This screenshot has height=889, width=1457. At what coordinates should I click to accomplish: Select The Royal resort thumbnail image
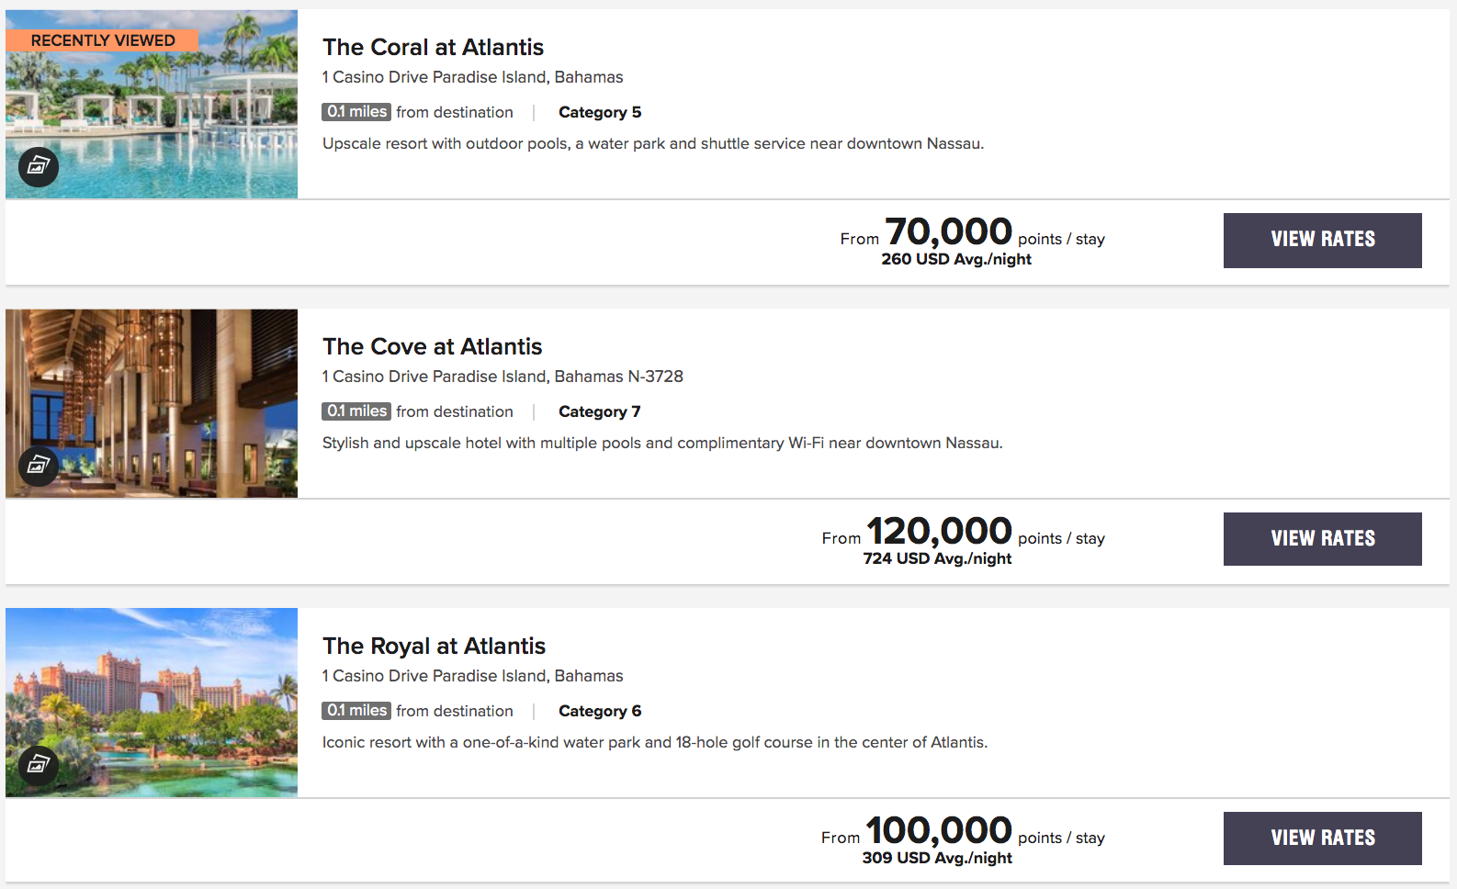click(152, 703)
